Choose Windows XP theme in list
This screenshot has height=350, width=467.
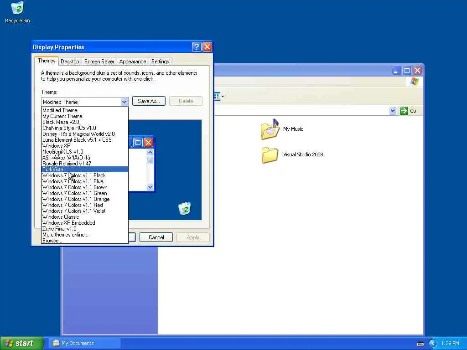(x=84, y=146)
